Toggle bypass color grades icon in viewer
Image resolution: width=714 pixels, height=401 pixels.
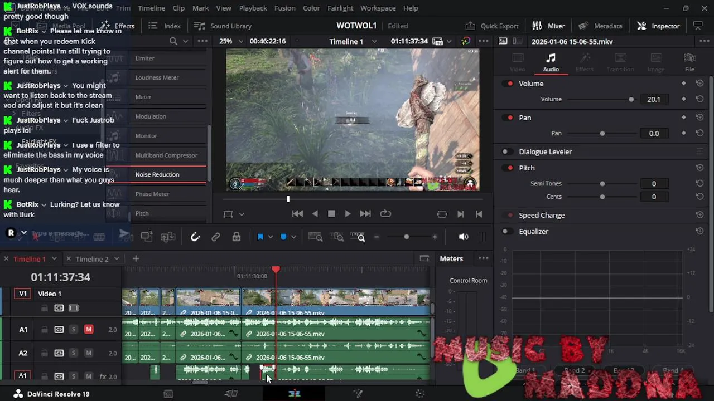(465, 41)
